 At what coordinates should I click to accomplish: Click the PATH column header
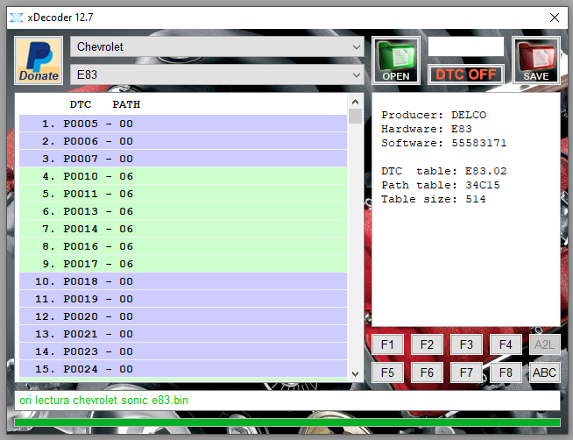coord(126,104)
